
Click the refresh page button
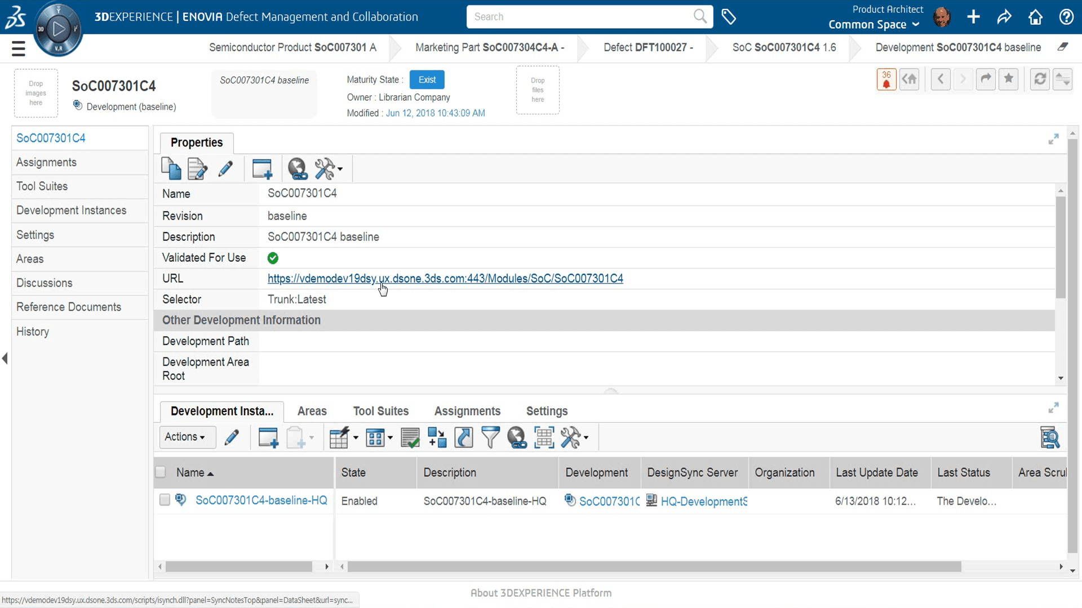(x=1040, y=79)
